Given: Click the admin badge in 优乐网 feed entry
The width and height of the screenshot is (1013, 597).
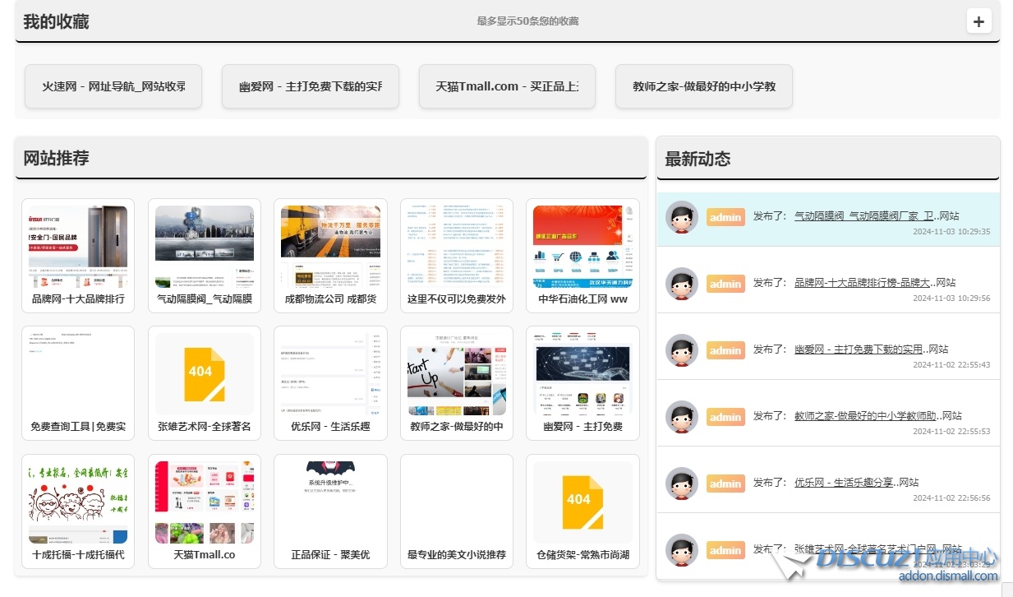Looking at the screenshot, I should (x=725, y=484).
